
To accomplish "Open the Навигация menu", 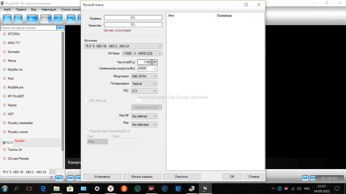I will click(49, 10).
